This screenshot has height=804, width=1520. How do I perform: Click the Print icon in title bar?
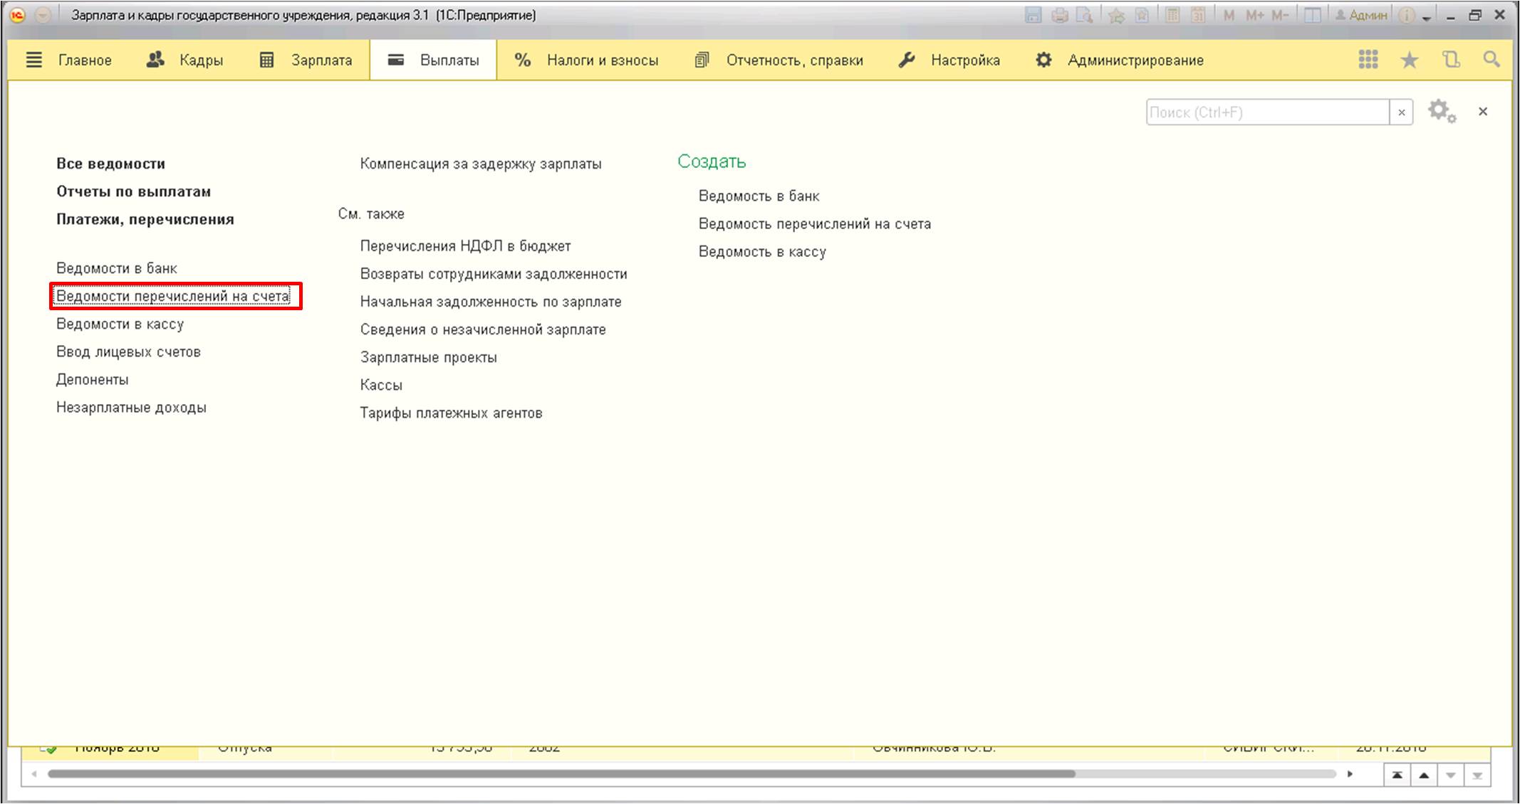click(1060, 15)
